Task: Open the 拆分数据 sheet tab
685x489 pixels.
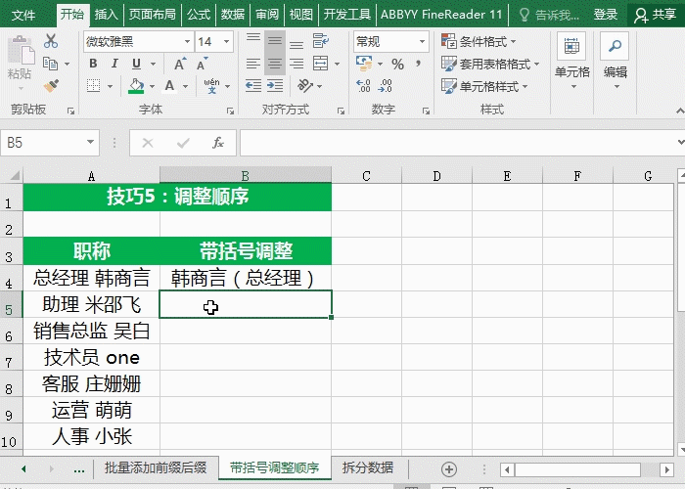Action: [368, 468]
